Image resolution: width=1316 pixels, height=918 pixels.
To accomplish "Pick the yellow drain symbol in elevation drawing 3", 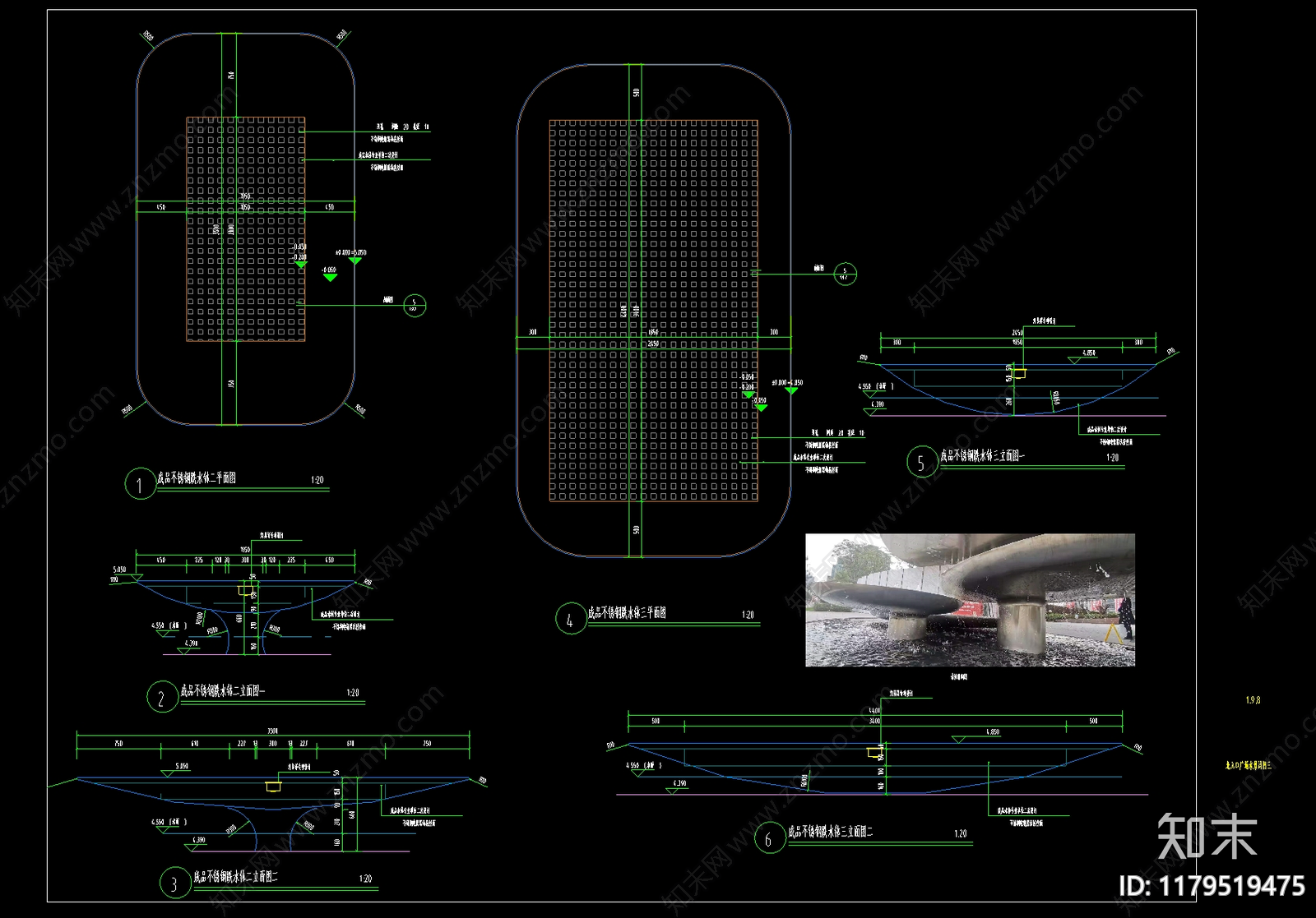I will (x=273, y=787).
